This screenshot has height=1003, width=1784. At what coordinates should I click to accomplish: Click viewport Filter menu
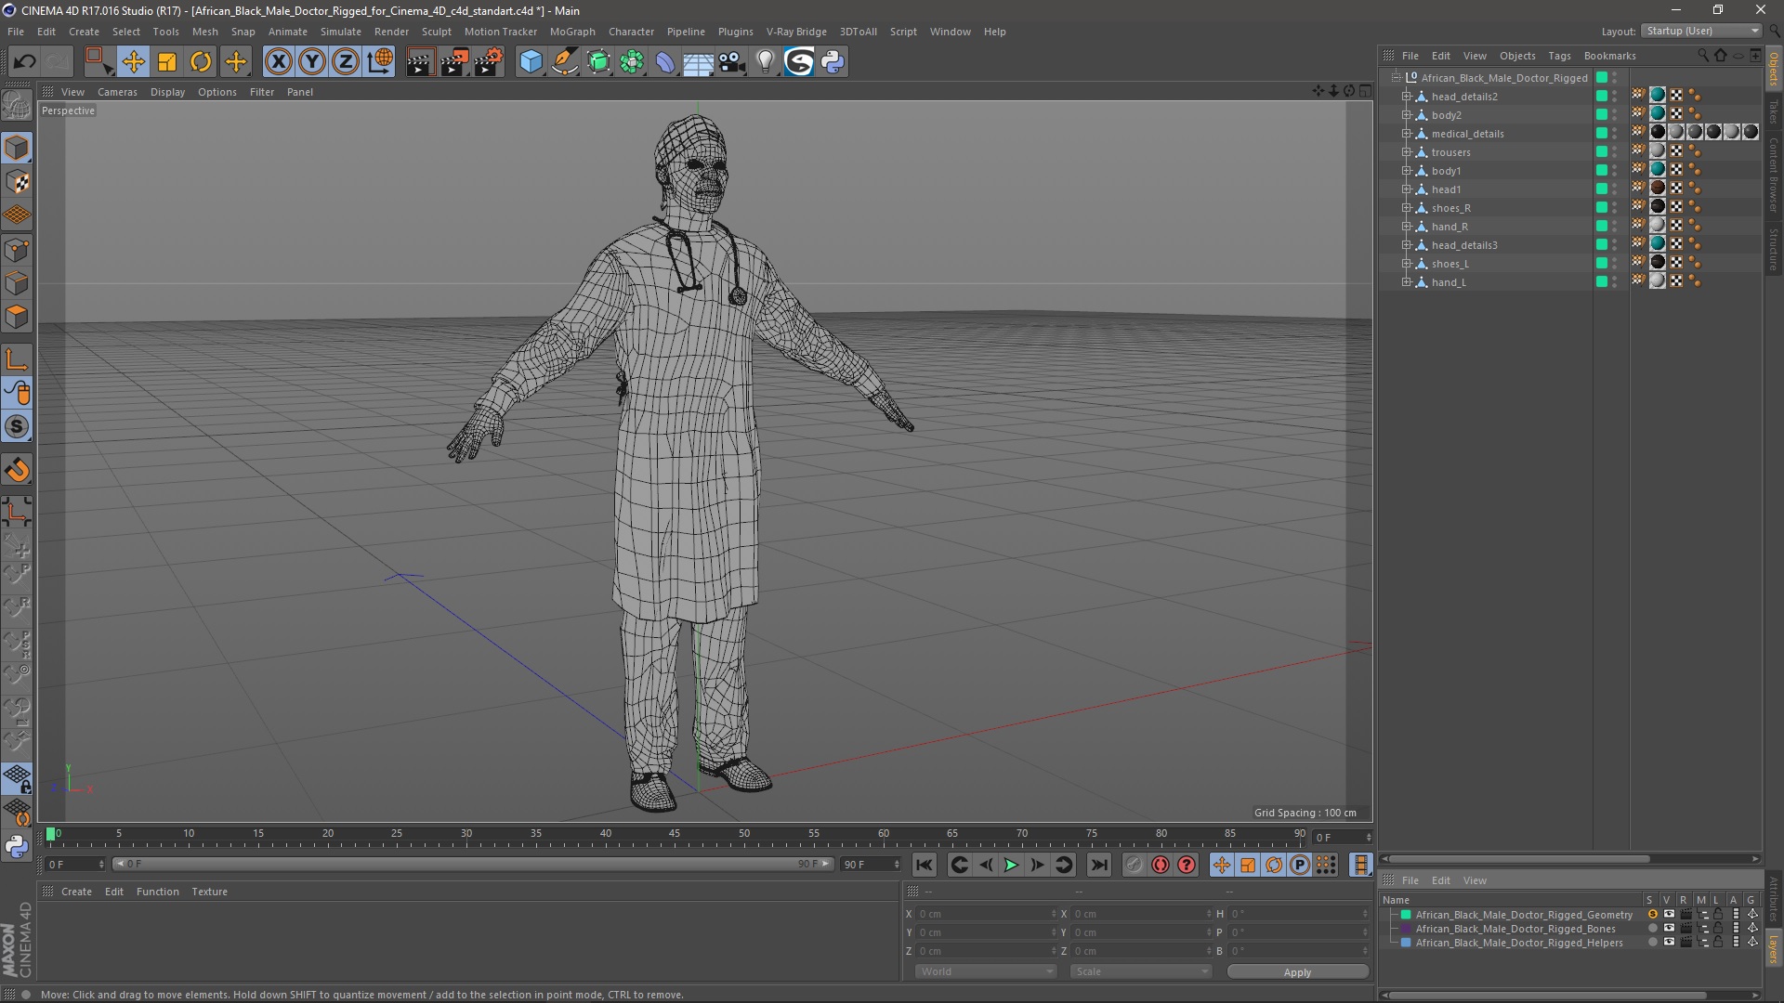[x=262, y=92]
